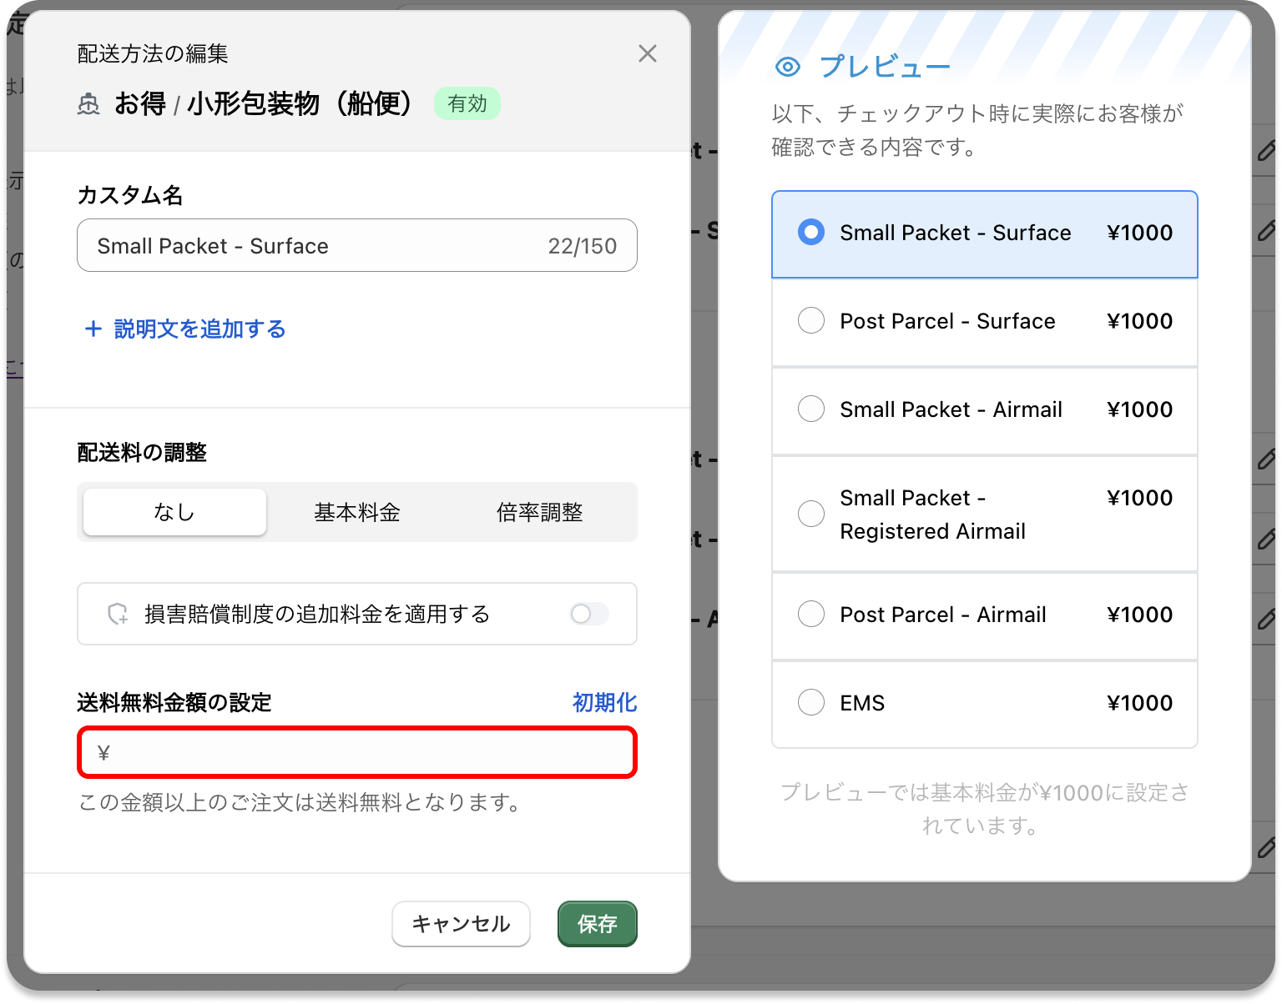Choose Small Packet - Registered Airmail in preview
The height and width of the screenshot is (1004, 1282).
point(810,514)
